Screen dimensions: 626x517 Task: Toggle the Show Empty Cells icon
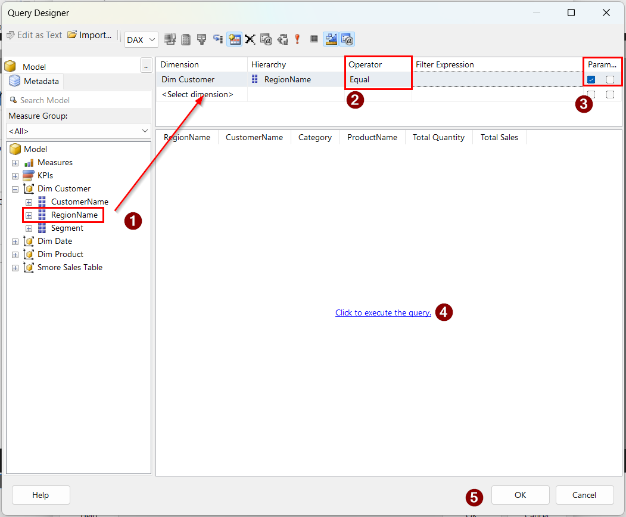(x=201, y=39)
